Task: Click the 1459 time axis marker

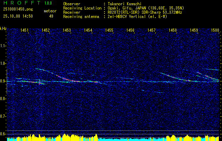Action: click(194, 30)
